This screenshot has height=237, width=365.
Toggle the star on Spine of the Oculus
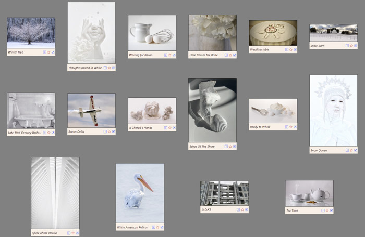point(73,233)
